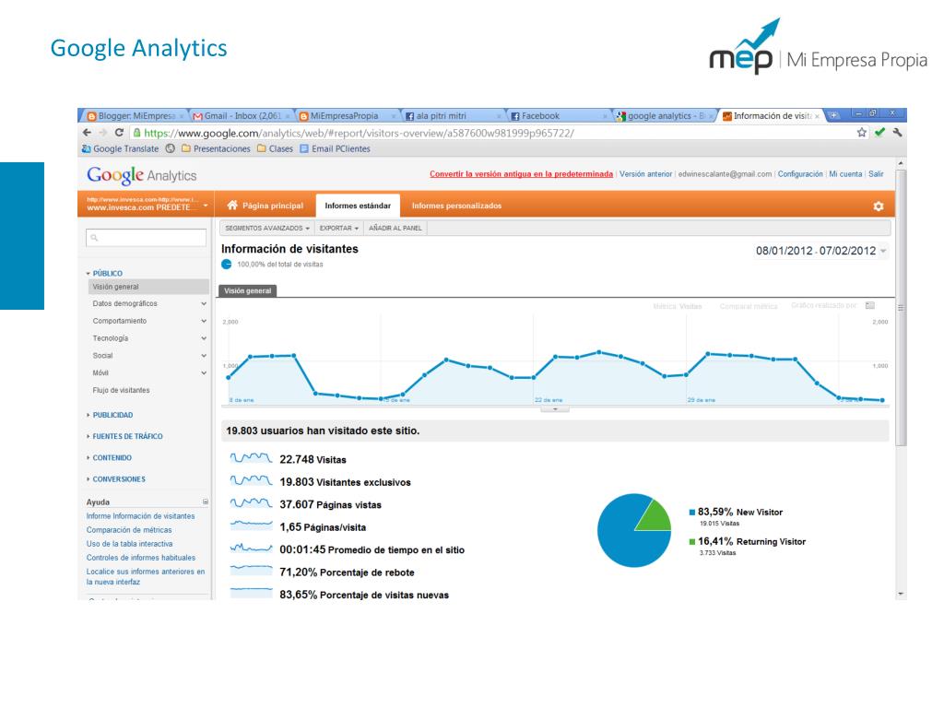This screenshot has width=944, height=708.
Task: Click the Porcentaje de rebote sparkline
Action: pyautogui.click(x=251, y=572)
